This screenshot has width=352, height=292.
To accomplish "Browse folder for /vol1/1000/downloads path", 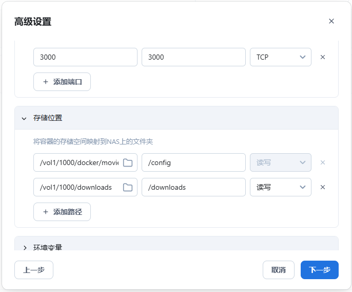I will click(x=128, y=187).
